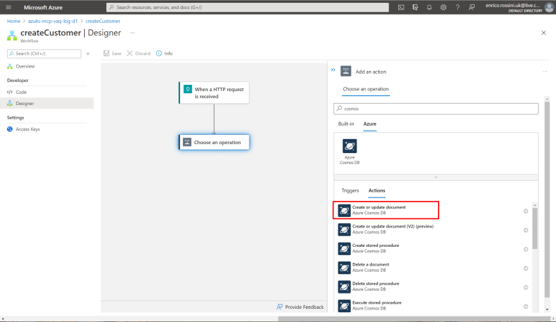Click the Add an action panel scrollbar
Screen dimensions: 556x322
click(x=547, y=200)
